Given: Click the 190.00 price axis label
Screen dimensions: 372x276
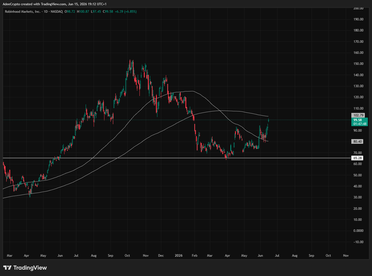Looking at the screenshot, I should coord(358,19).
